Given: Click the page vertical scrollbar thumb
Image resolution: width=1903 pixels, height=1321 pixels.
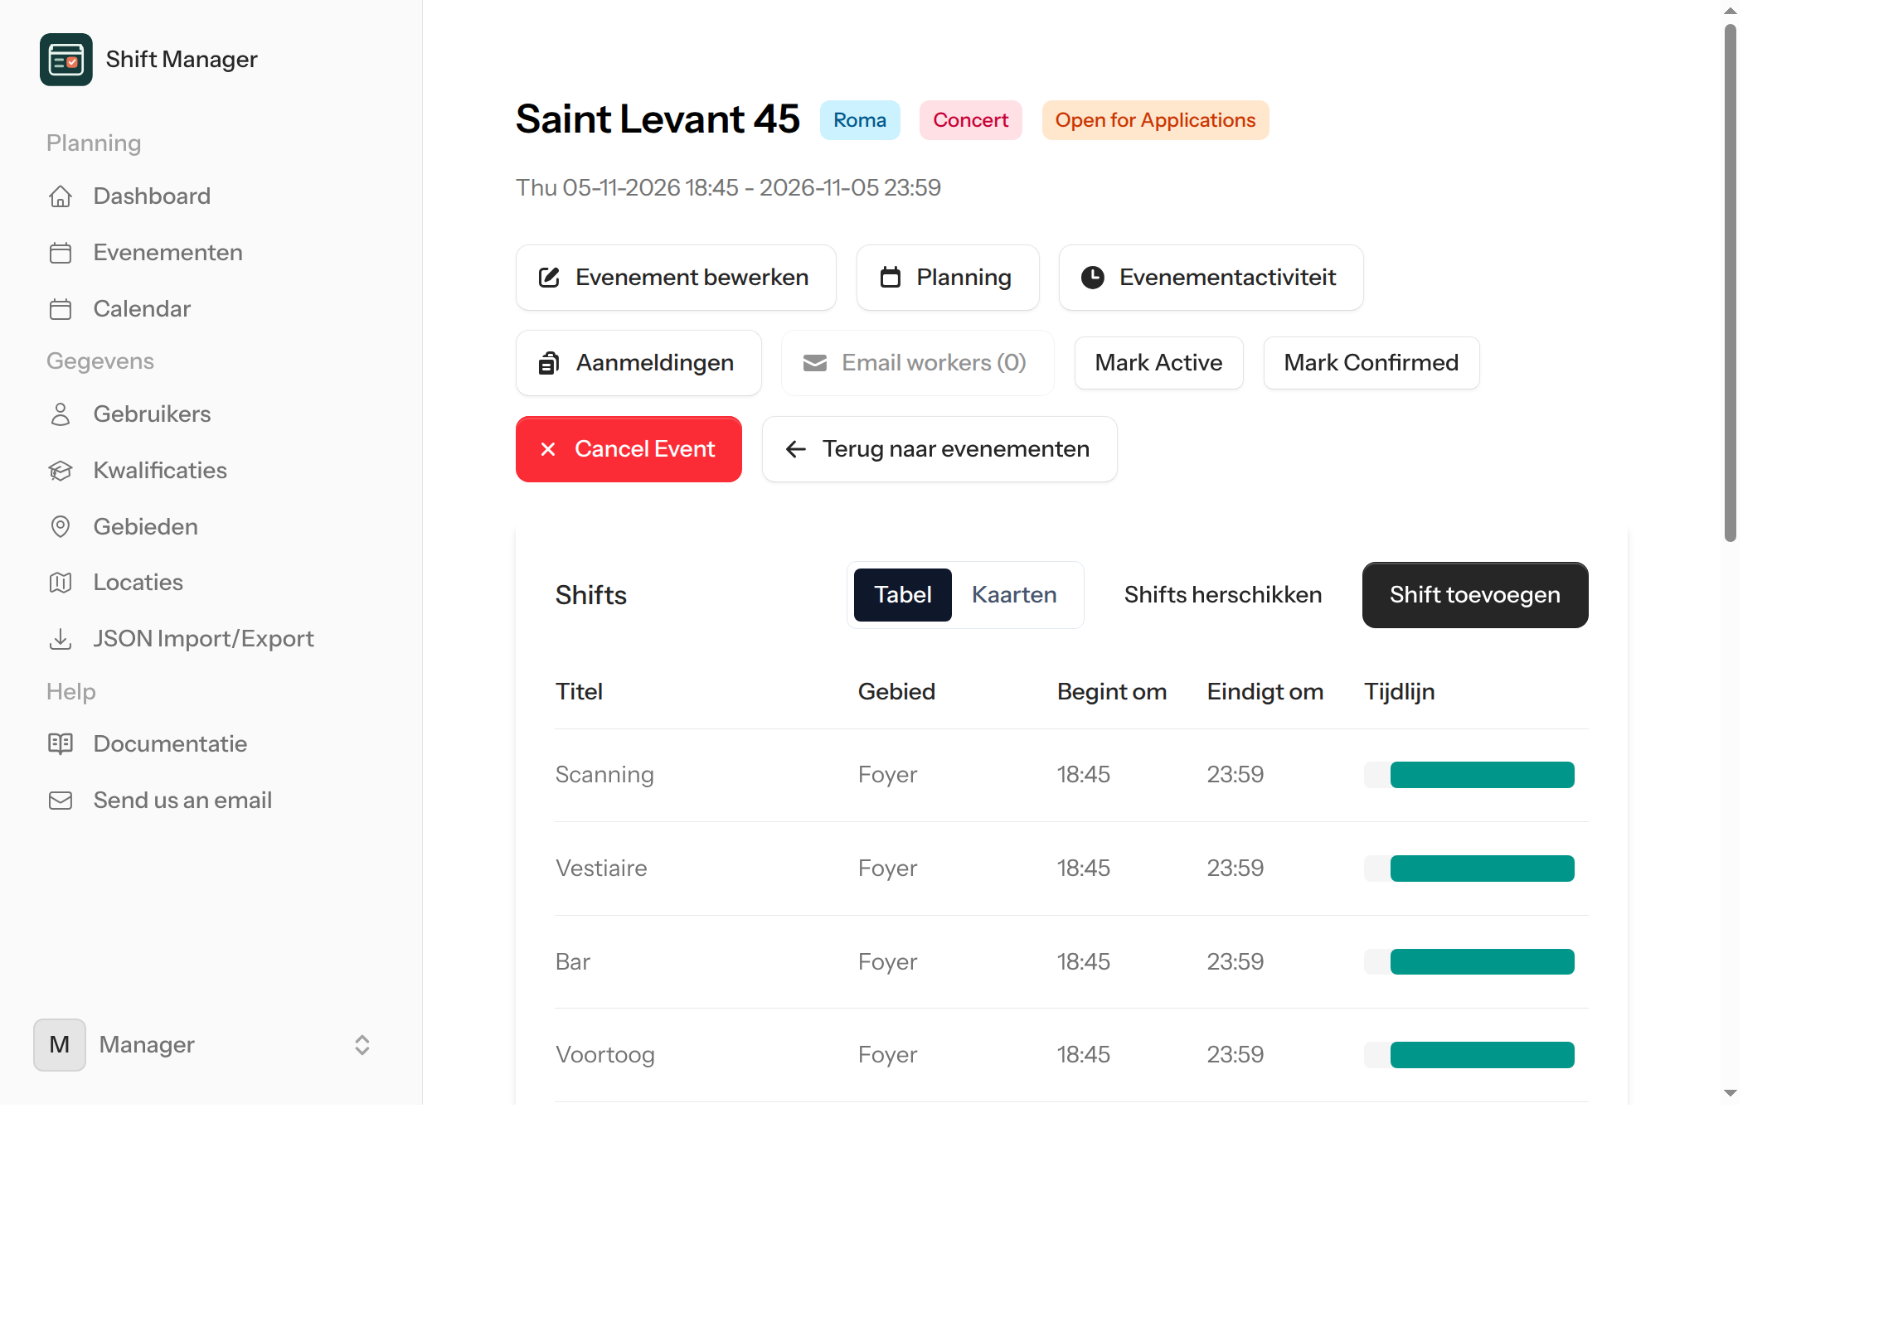Looking at the screenshot, I should pyautogui.click(x=1730, y=283).
